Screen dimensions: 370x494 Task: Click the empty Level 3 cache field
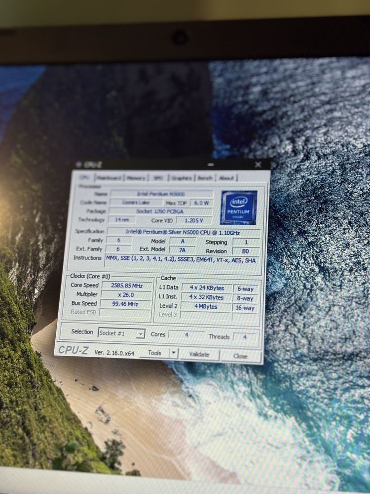[x=206, y=316]
